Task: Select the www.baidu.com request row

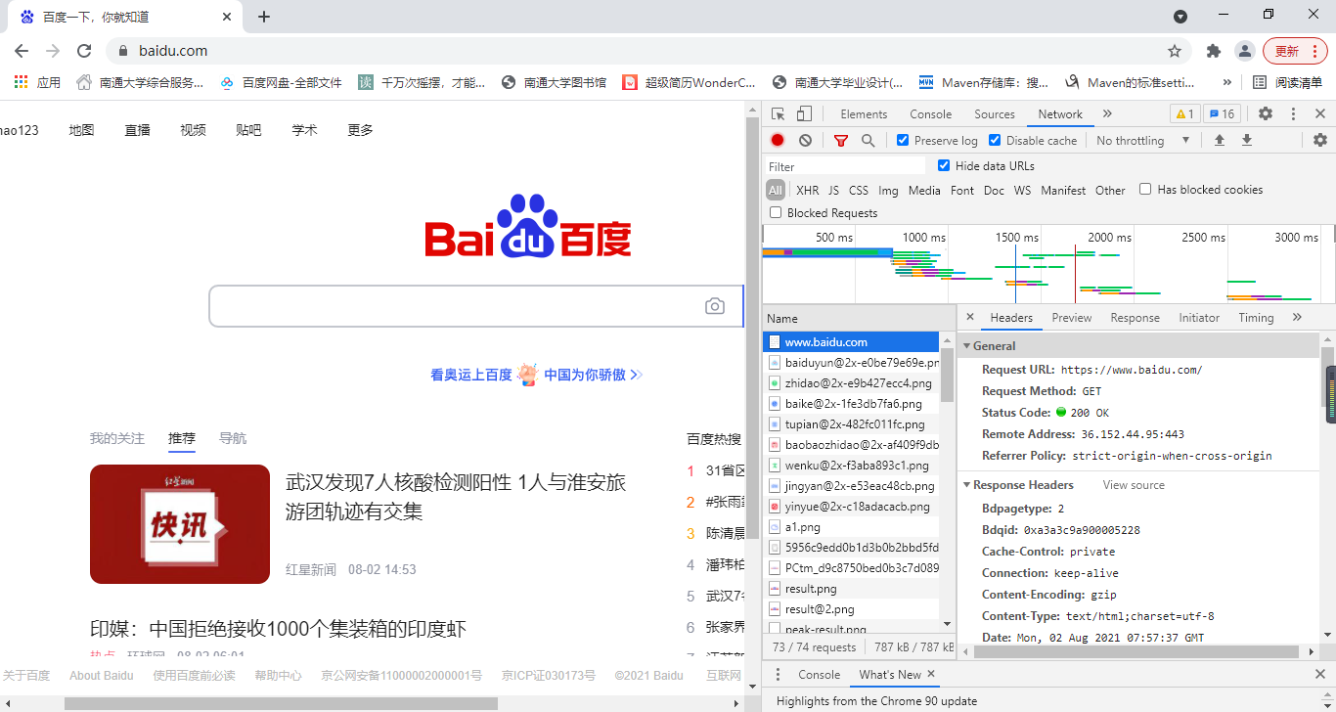Action: (851, 342)
